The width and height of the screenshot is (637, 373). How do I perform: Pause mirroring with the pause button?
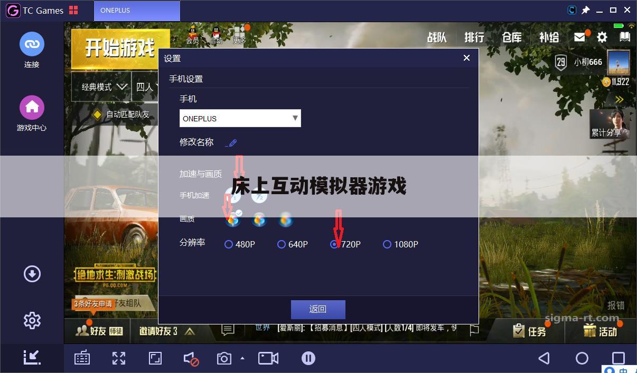[308, 358]
